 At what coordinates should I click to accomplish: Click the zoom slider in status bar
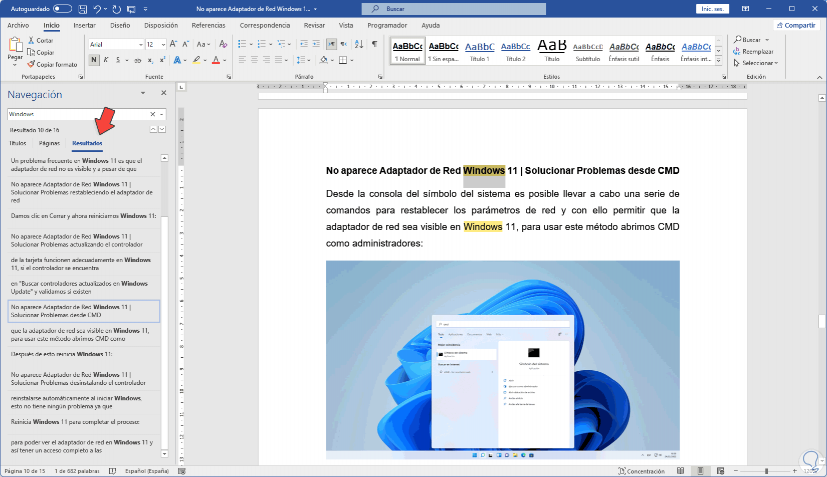click(x=766, y=471)
